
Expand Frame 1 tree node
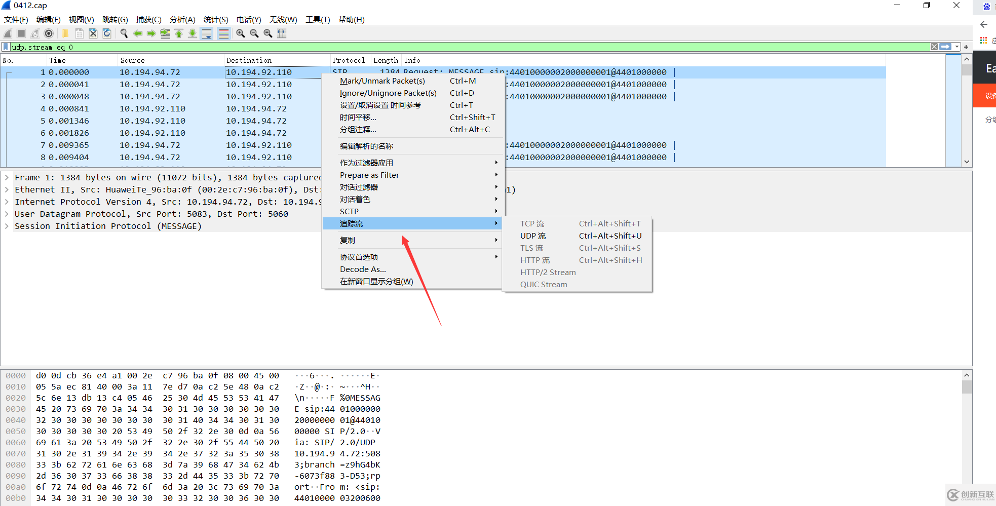[x=7, y=178]
